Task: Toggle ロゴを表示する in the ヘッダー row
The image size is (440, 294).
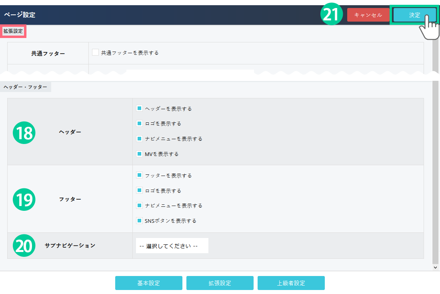Action: coord(139,124)
